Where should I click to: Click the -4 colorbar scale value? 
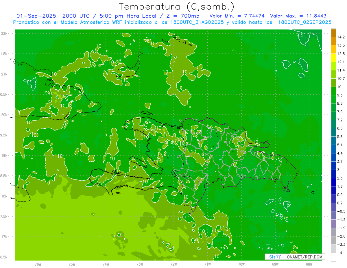[340, 253]
